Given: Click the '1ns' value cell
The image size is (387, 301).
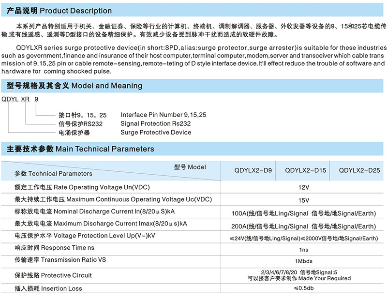Looking at the screenshot, I should coord(304,250).
